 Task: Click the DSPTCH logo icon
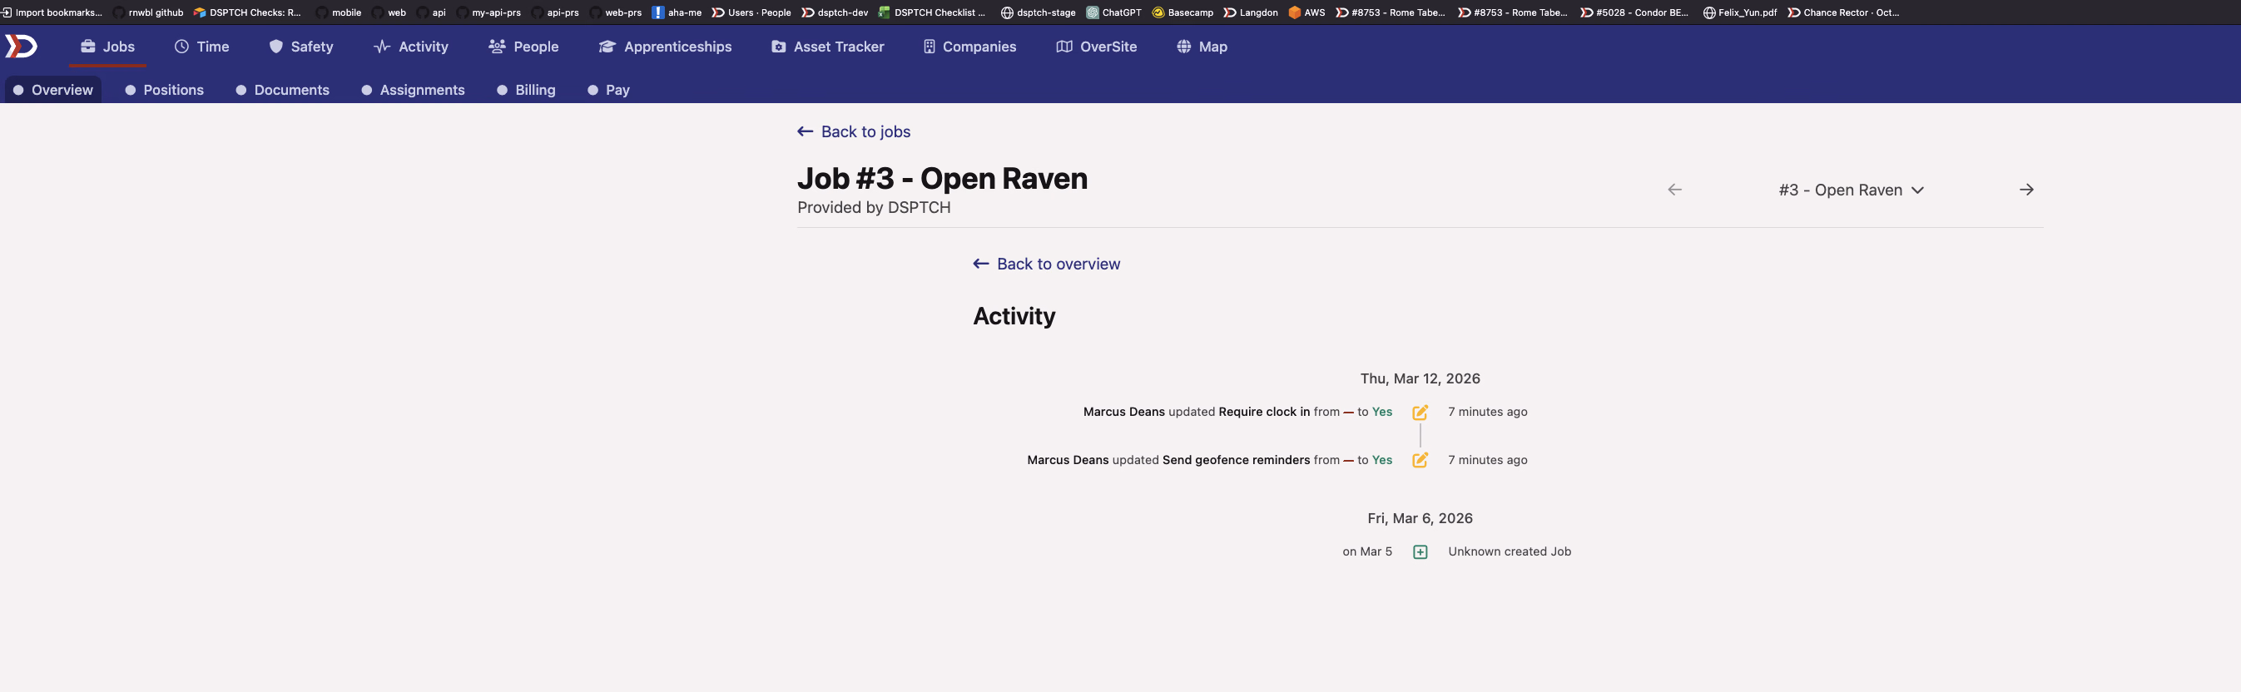coord(21,46)
